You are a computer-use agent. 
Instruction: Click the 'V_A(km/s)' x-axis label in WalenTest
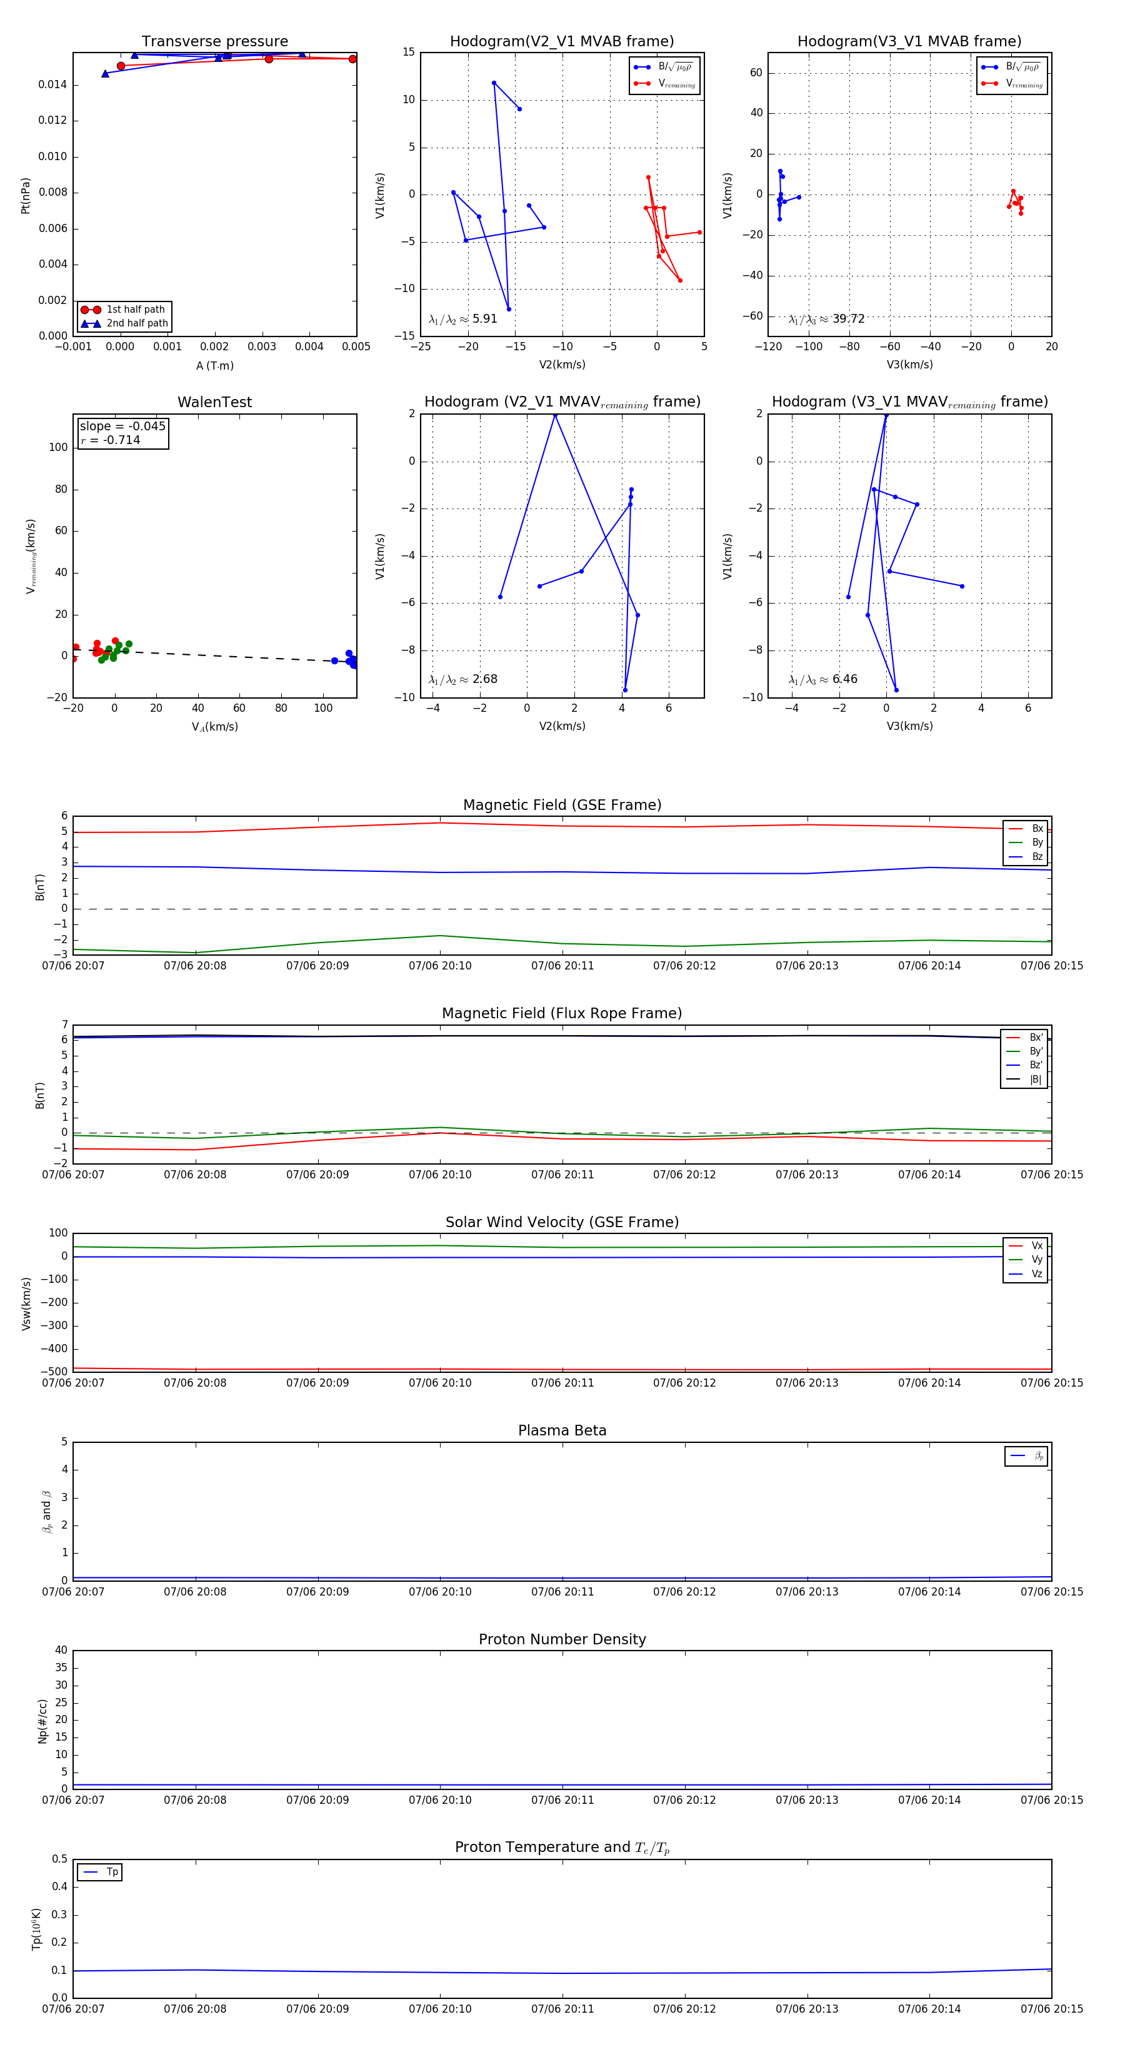214,727
